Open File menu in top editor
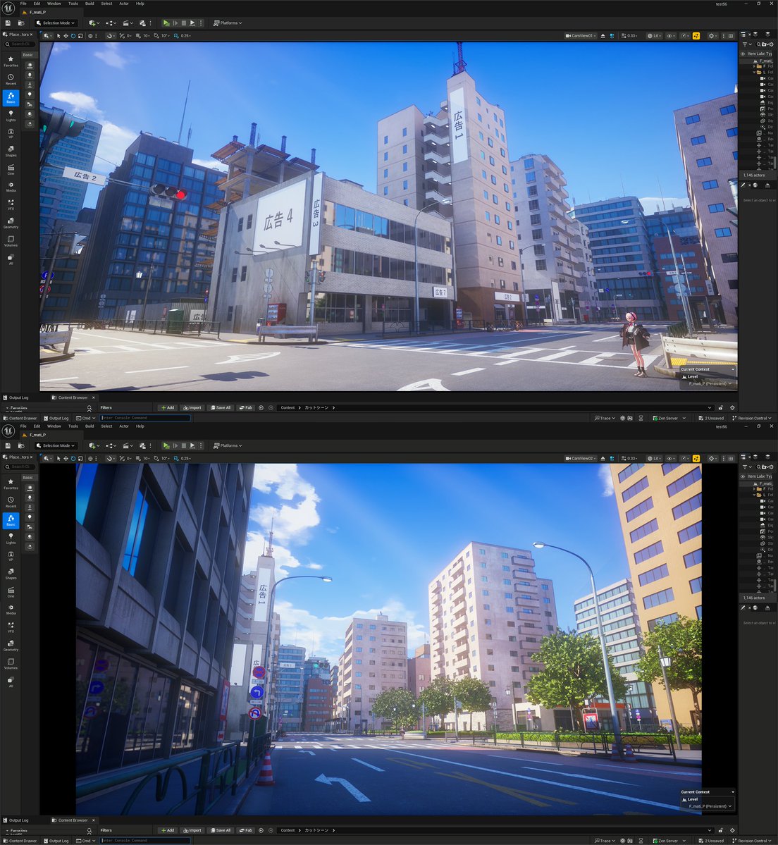778x845 pixels. click(23, 4)
